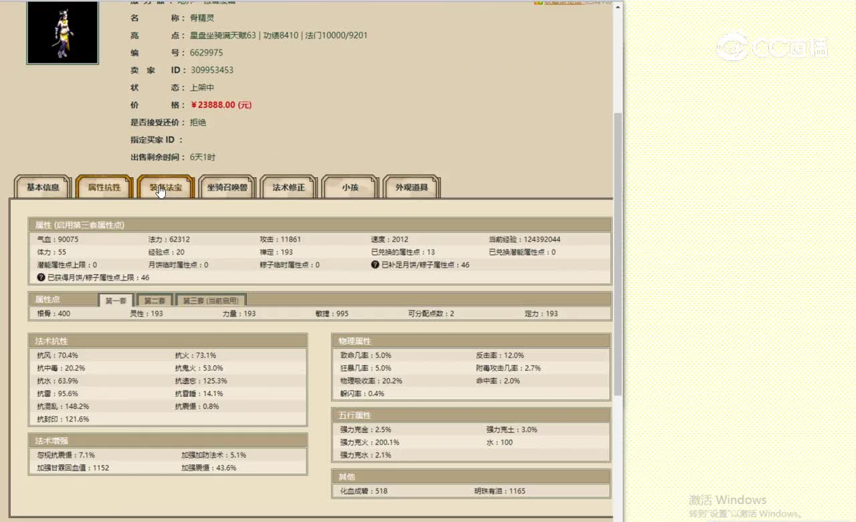
Task: Click the 已兑换的属性点：13 value
Action: pos(403,252)
